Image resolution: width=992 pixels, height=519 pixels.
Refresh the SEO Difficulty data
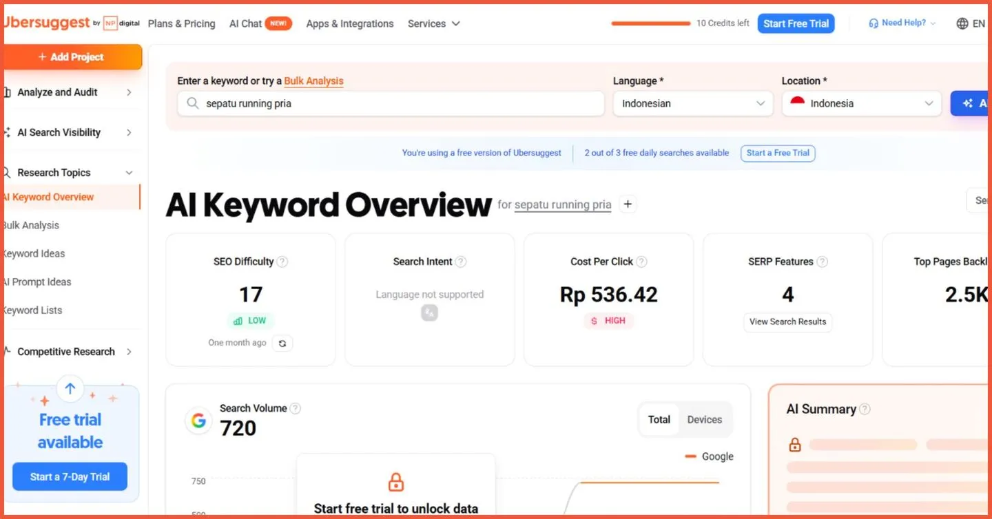pos(282,343)
